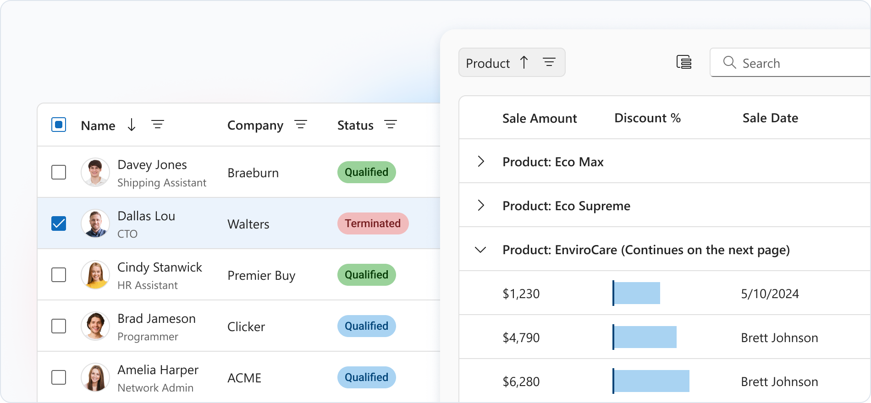This screenshot has height=403, width=871.
Task: Click the Product sort ascending arrow
Action: [x=524, y=62]
